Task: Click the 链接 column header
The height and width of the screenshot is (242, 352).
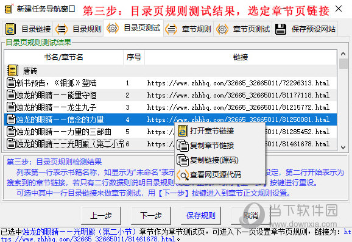Action: [241, 57]
